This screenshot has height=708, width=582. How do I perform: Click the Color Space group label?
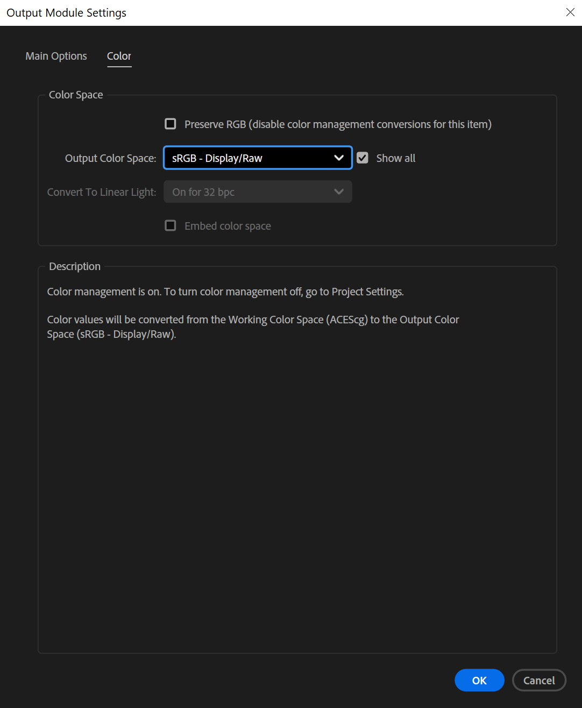click(x=75, y=95)
